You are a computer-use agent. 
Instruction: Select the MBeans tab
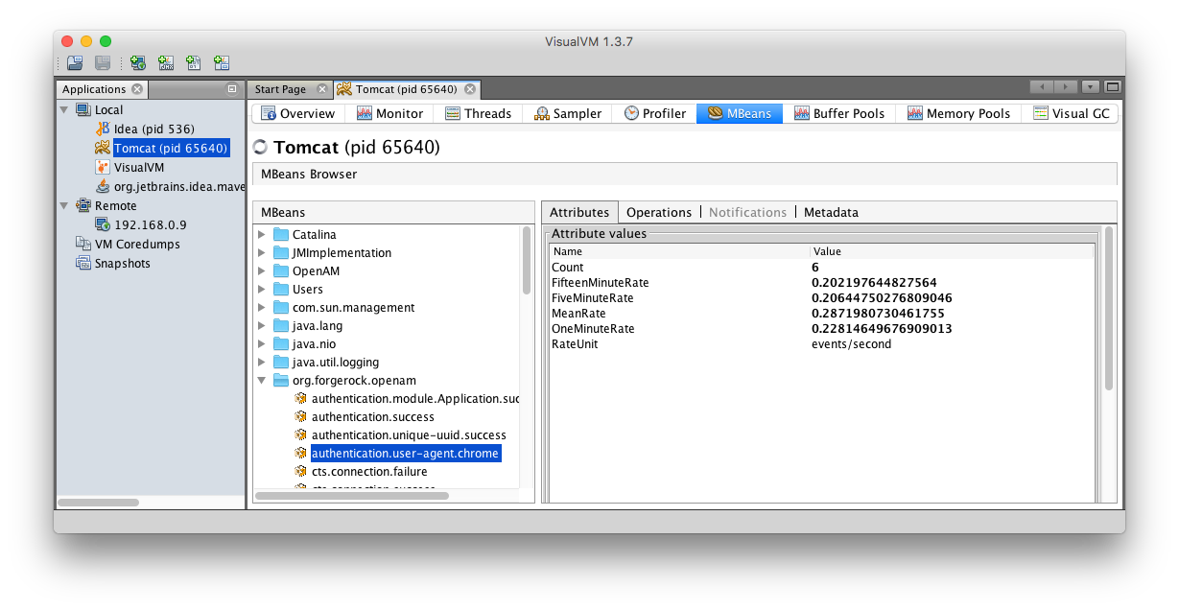(740, 113)
